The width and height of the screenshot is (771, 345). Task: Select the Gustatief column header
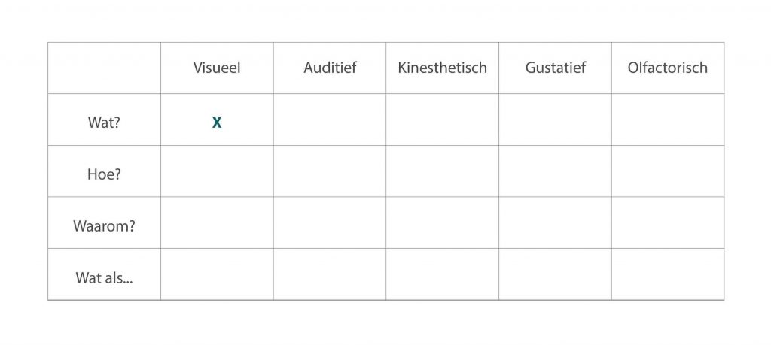coord(555,68)
